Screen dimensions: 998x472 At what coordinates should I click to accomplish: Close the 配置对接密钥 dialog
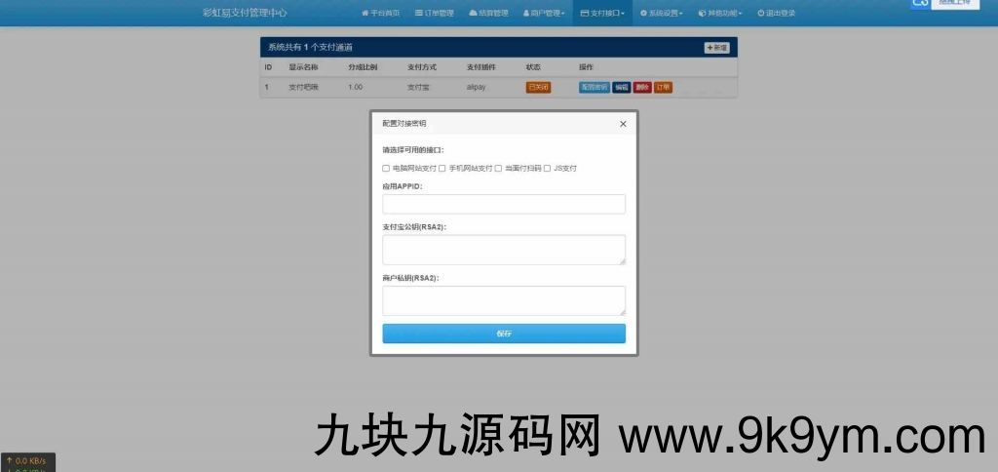pos(623,124)
